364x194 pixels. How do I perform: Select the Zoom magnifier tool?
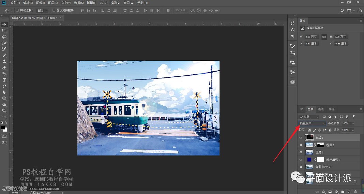click(x=4, y=110)
